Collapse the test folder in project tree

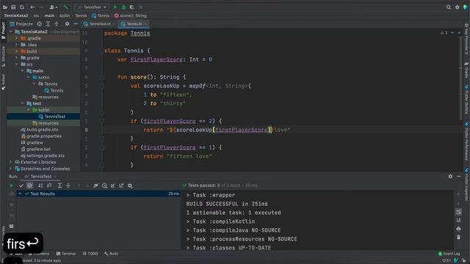pos(23,103)
